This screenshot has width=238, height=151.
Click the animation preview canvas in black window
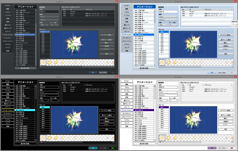75,120
